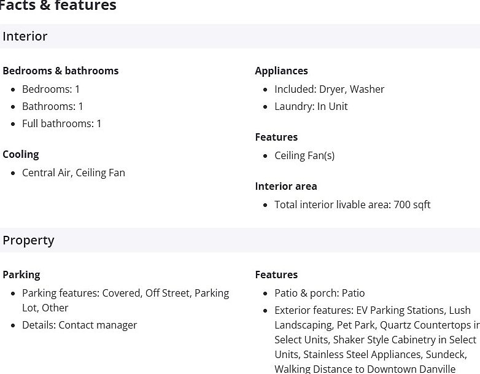
Task: Click the Bathrooms: 1 list item
Action: point(53,106)
